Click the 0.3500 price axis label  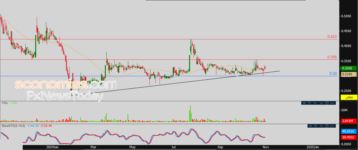[346, 61]
